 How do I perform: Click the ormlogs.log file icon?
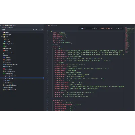[x=4, y=74]
